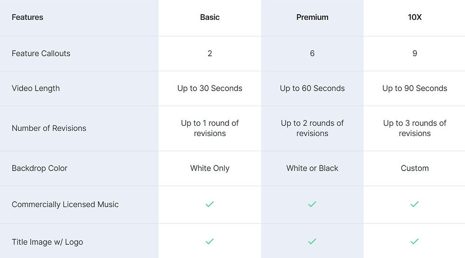Image resolution: width=465 pixels, height=258 pixels.
Task: Click the Custom backdrop color cell
Action: [414, 168]
